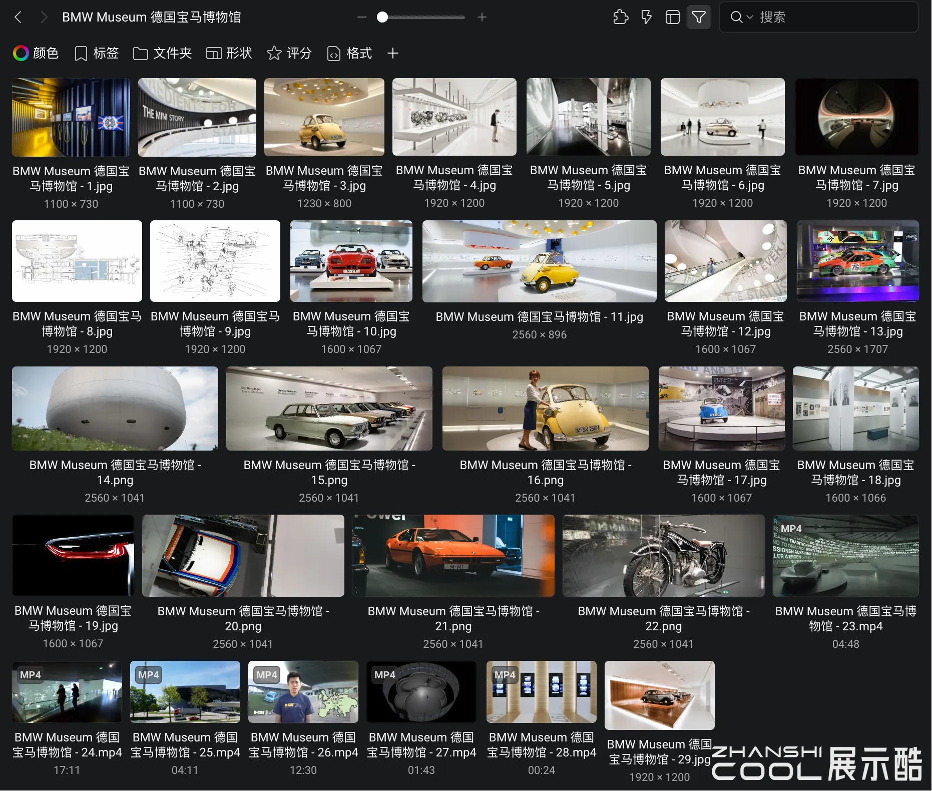Click file name ending '5.jpg'
The height and width of the screenshot is (791, 932).
pos(589,178)
